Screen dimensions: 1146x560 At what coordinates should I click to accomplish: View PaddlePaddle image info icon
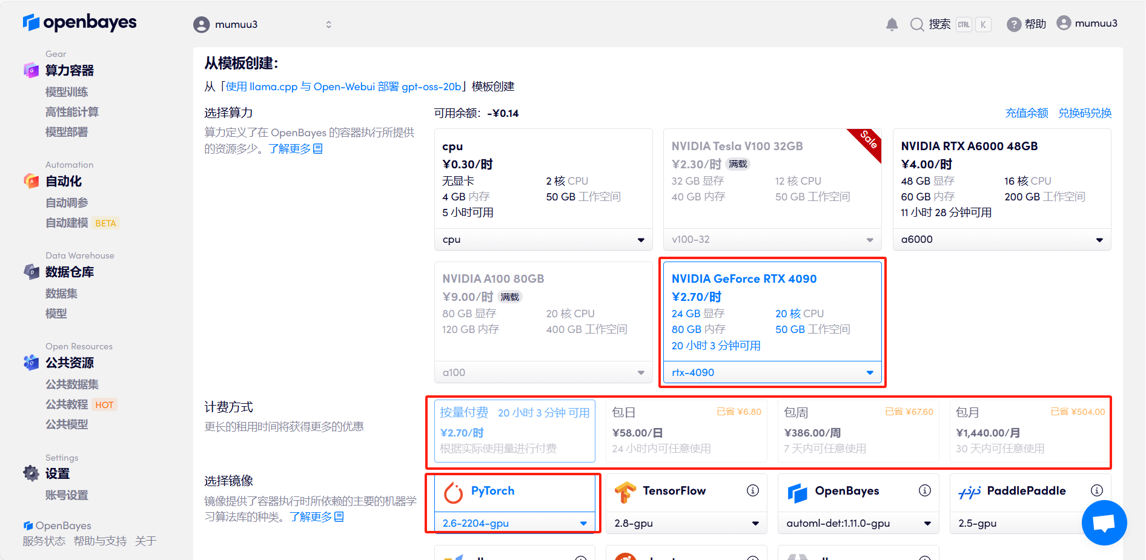tap(1096, 490)
